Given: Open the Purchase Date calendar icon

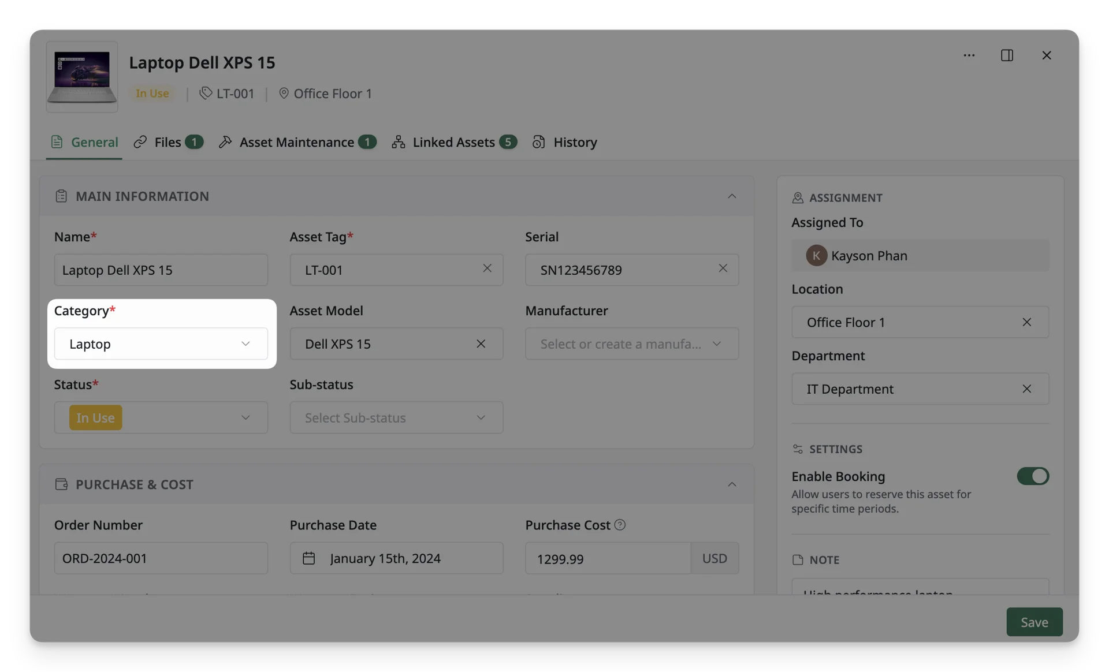Looking at the screenshot, I should pyautogui.click(x=308, y=558).
